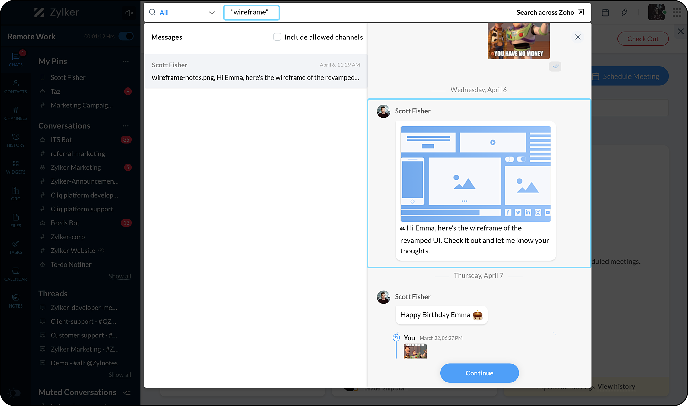
Task: Click the Continue button
Action: tap(479, 373)
